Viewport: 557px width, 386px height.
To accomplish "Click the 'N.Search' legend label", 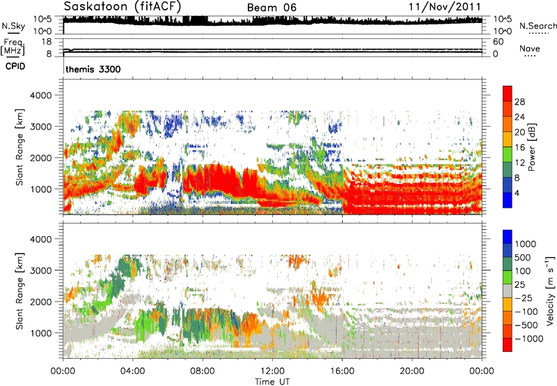I will [x=538, y=26].
